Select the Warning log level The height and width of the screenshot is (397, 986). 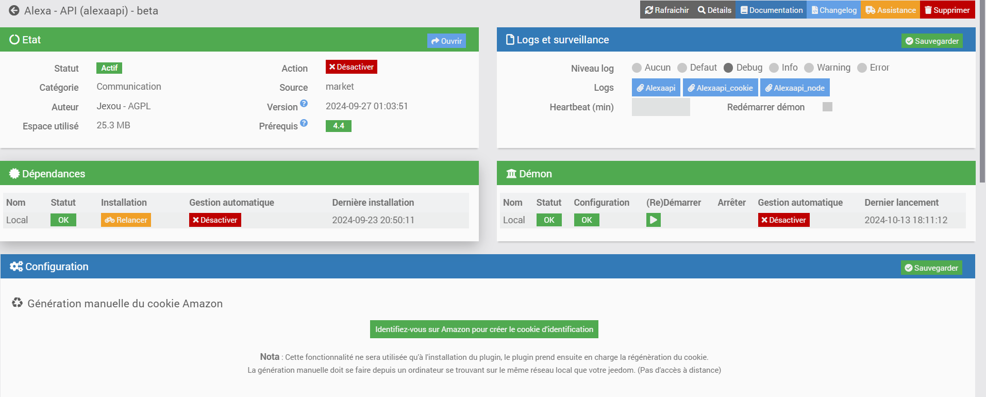pyautogui.click(x=809, y=68)
